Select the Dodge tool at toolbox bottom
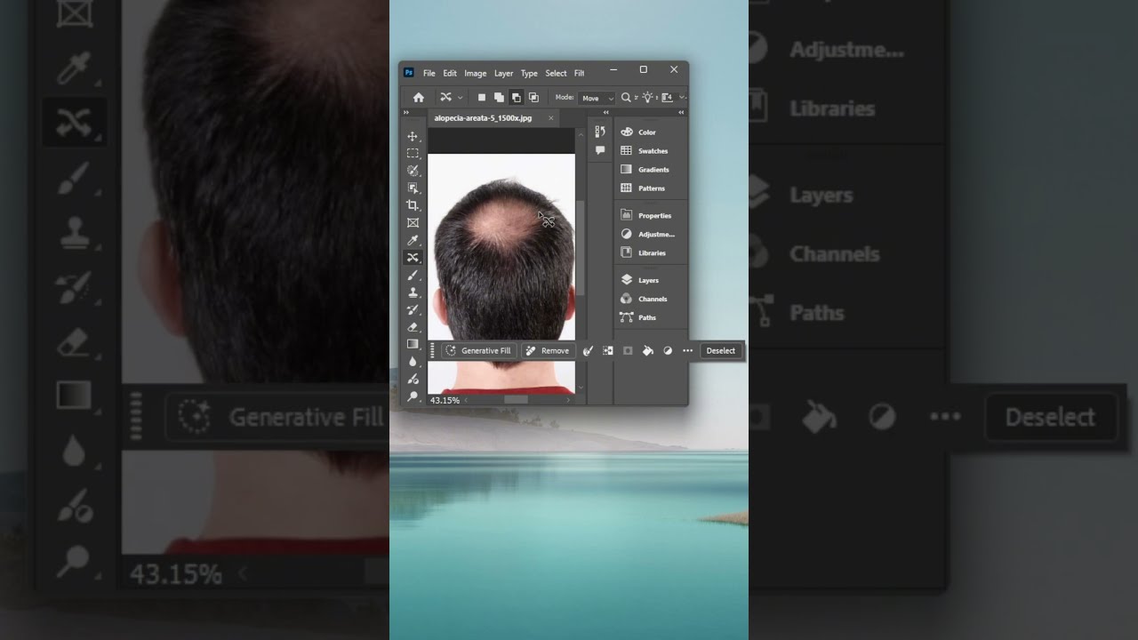 (413, 396)
